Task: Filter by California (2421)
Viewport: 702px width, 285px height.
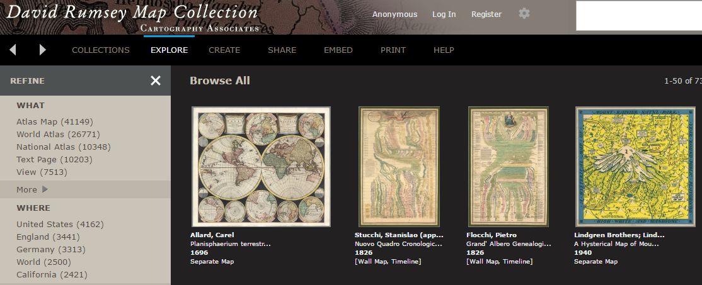Action: pos(52,274)
